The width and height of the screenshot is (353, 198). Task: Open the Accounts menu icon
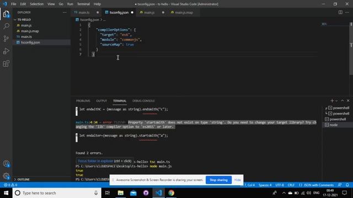point(6,164)
